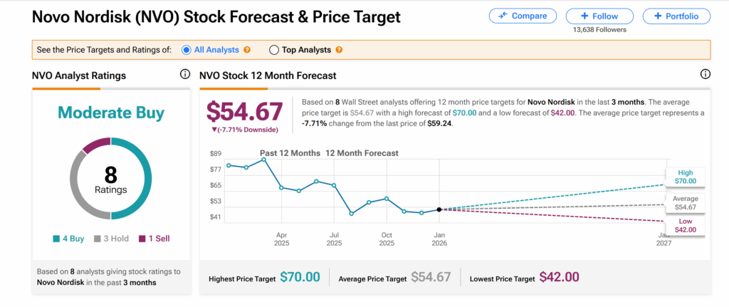729x307 pixels.
Task: Click the Lowest Price Target $42.00 value
Action: pos(559,277)
